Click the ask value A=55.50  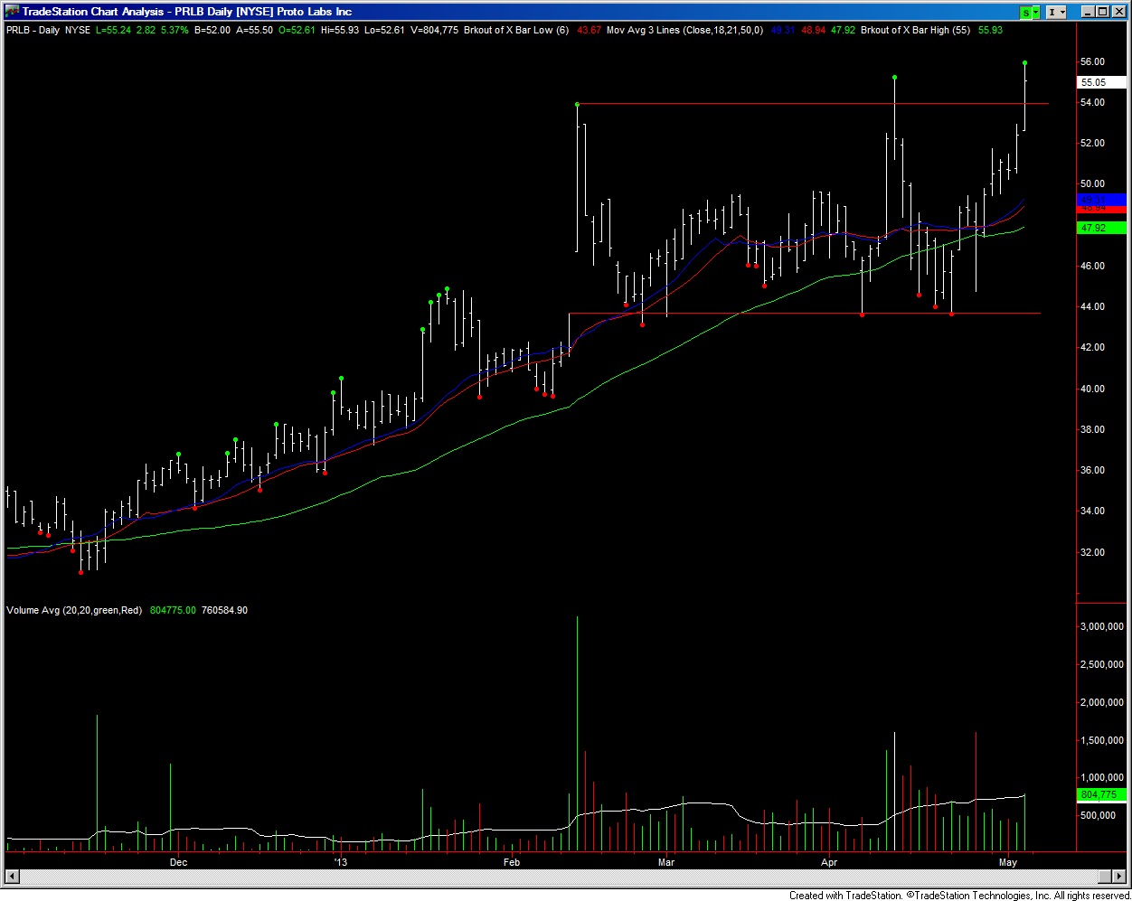(254, 30)
